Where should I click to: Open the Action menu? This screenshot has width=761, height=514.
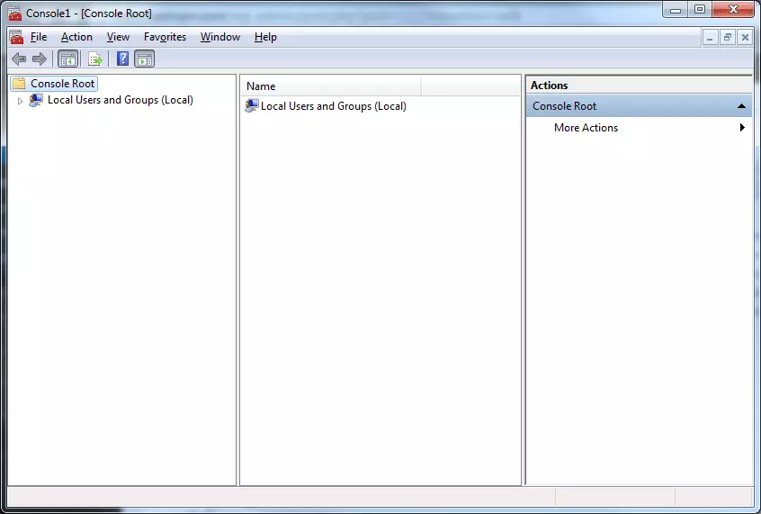pyautogui.click(x=76, y=37)
